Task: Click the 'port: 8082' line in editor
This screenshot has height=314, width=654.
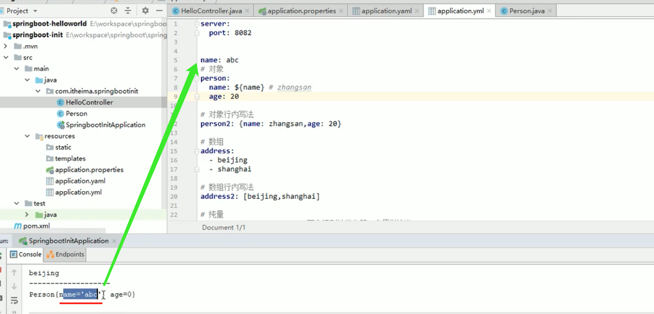Action: 230,33
